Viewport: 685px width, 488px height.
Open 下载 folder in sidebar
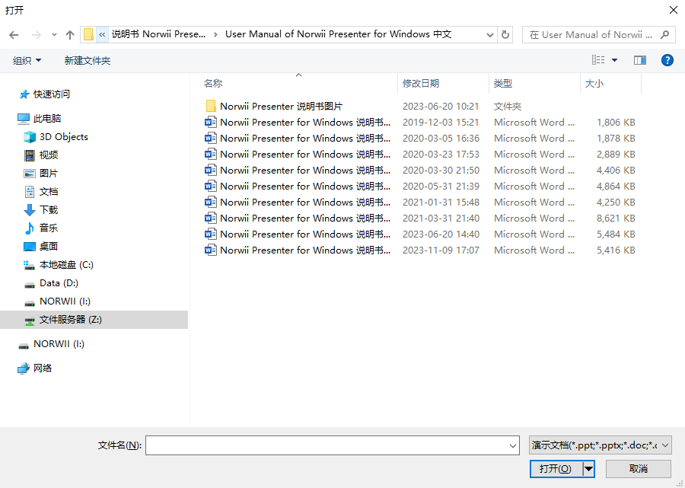point(40,209)
